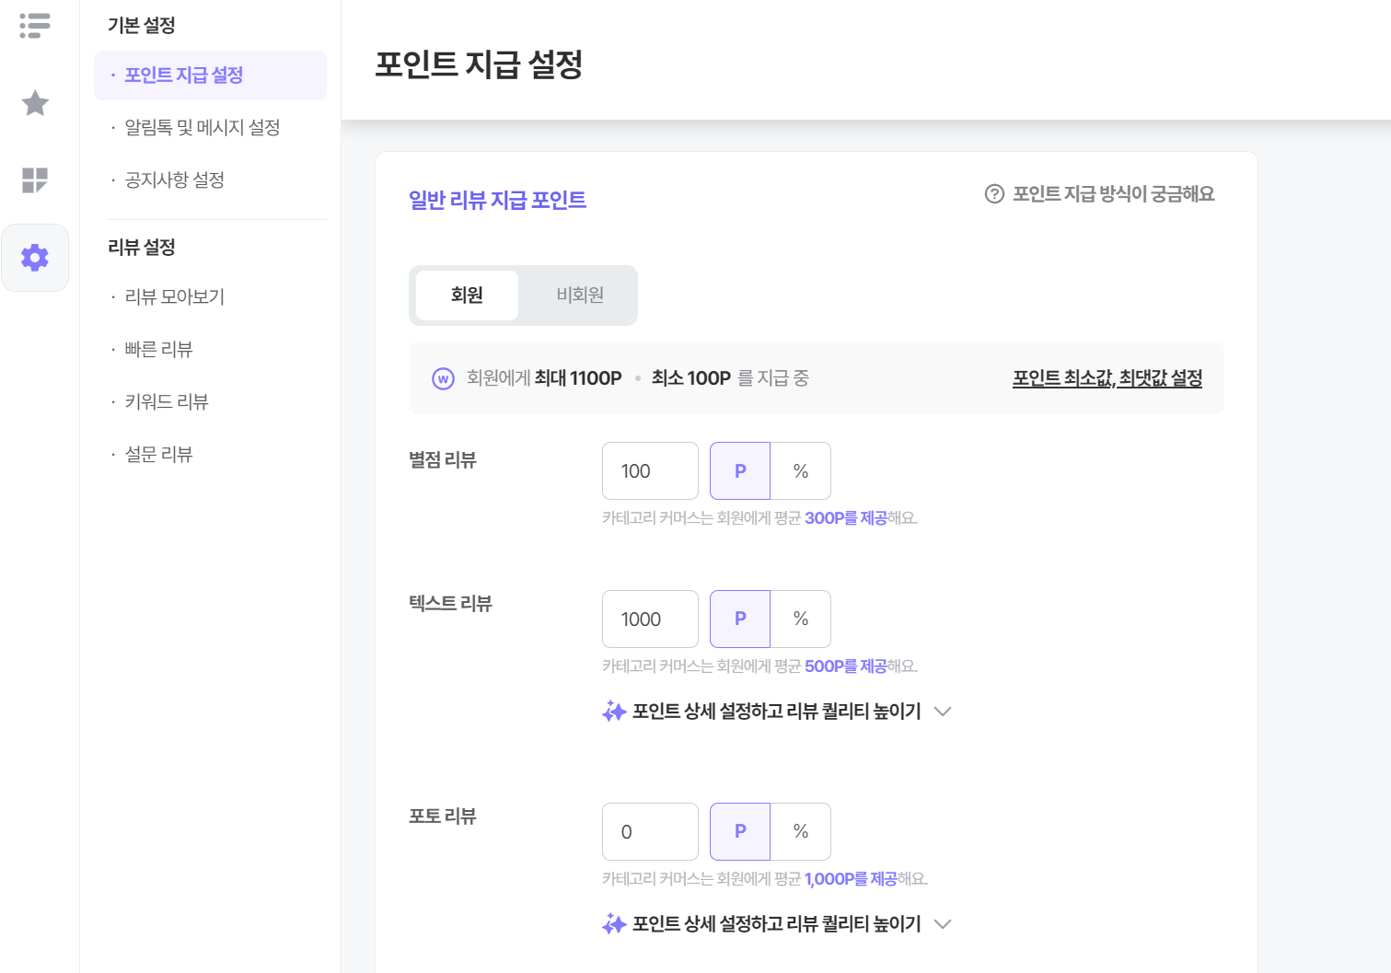Select P unit for 텍스트 리뷰
Image resolution: width=1391 pixels, height=973 pixels.
click(740, 620)
